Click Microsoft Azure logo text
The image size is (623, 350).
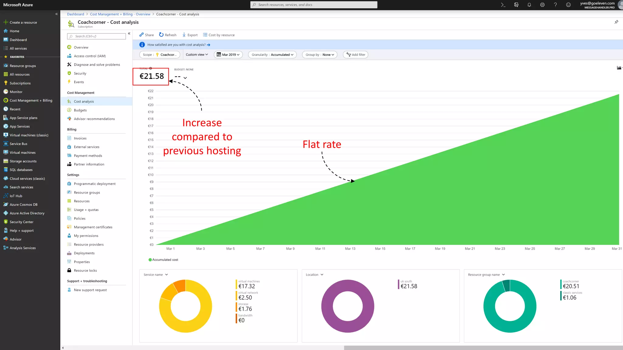click(18, 5)
